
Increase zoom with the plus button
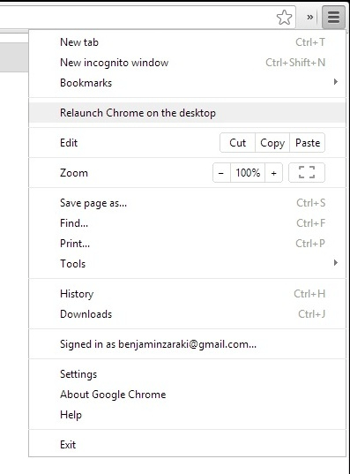tap(273, 173)
